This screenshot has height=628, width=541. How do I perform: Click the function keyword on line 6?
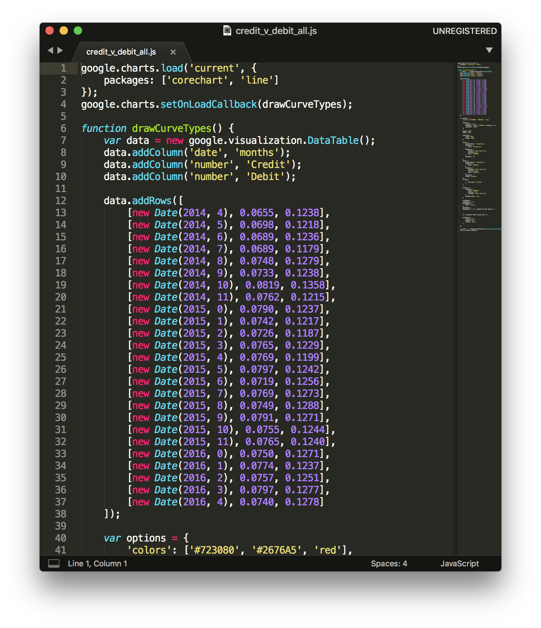[x=104, y=128]
